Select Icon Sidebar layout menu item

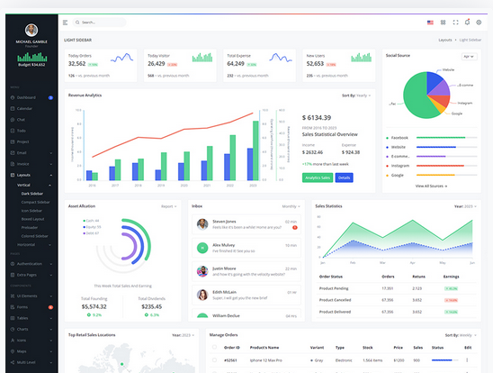pyautogui.click(x=31, y=211)
